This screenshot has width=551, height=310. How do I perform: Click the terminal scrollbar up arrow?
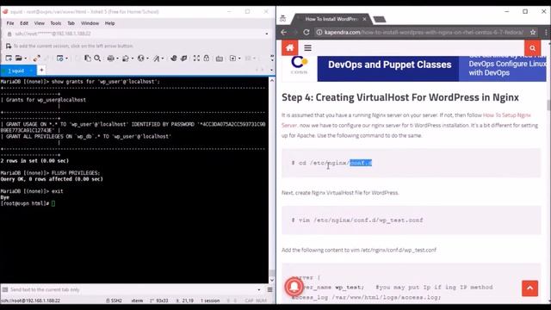click(272, 80)
